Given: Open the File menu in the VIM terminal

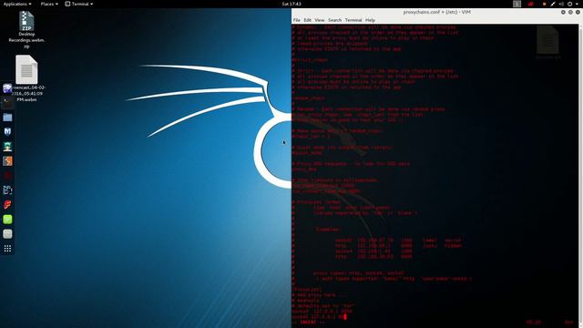Looking at the screenshot, I should click(296, 20).
